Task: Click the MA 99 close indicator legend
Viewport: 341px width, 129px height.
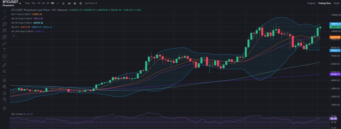Action: (x=22, y=23)
